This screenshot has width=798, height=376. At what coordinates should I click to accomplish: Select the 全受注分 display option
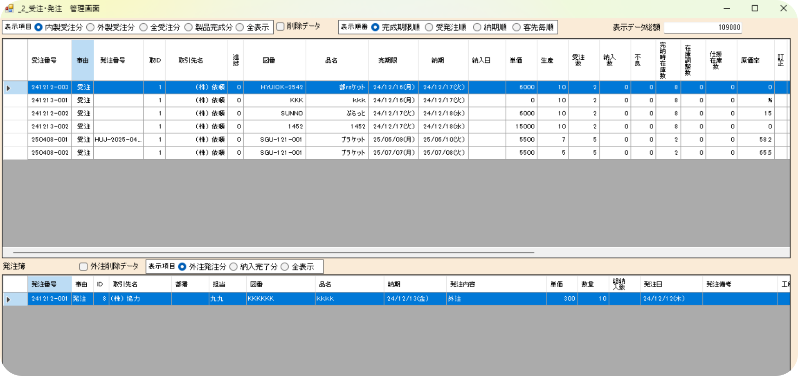(143, 27)
